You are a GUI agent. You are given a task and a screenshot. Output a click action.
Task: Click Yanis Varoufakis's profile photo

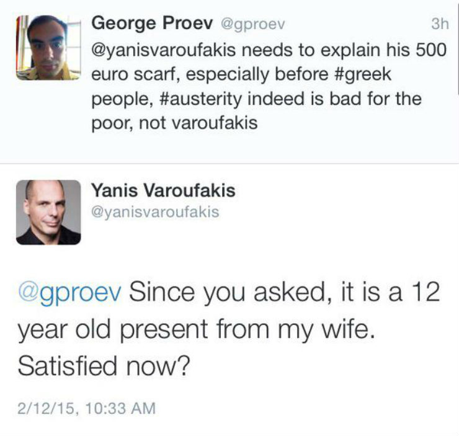pos(48,212)
